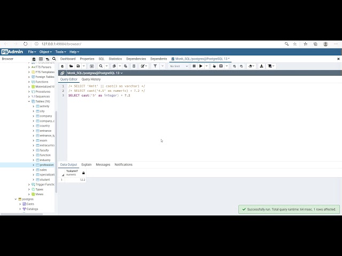Open the Help menu

(x=74, y=52)
